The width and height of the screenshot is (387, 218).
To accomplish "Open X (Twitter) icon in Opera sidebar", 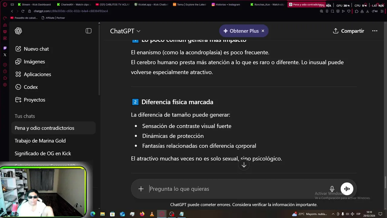I will (5, 55).
